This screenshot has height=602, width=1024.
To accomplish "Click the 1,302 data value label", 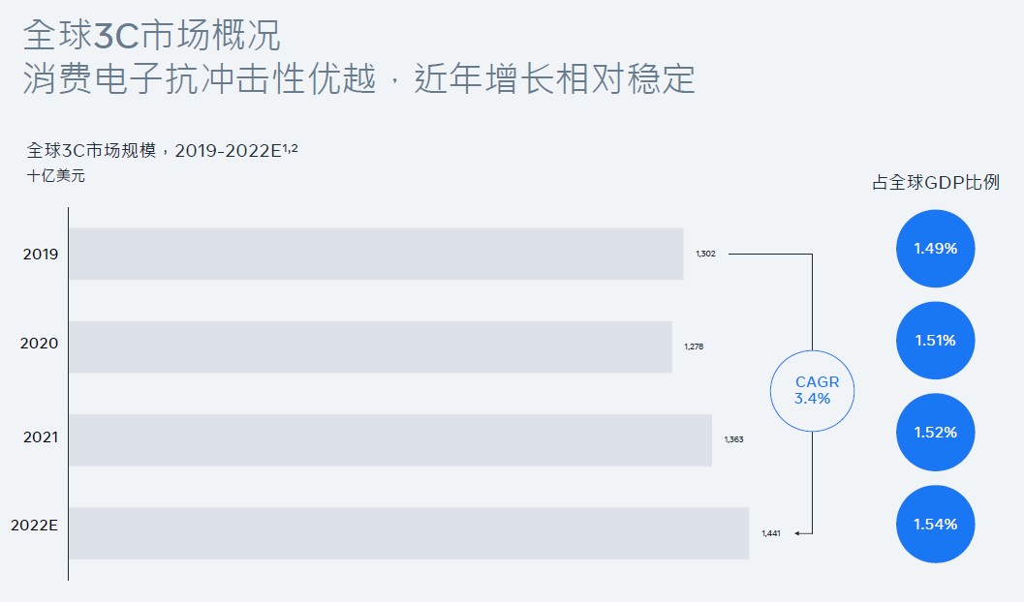I will tap(705, 254).
